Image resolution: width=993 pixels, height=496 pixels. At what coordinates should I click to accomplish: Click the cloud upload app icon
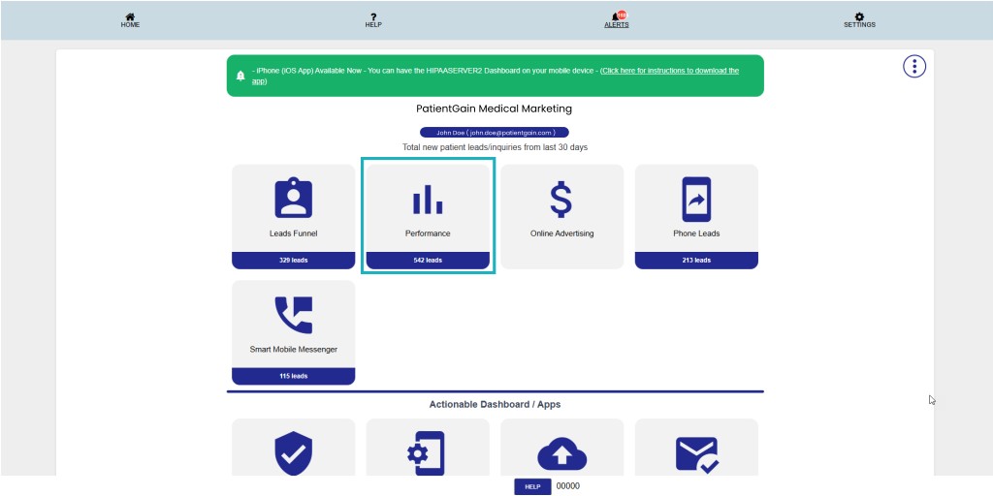tap(561, 453)
